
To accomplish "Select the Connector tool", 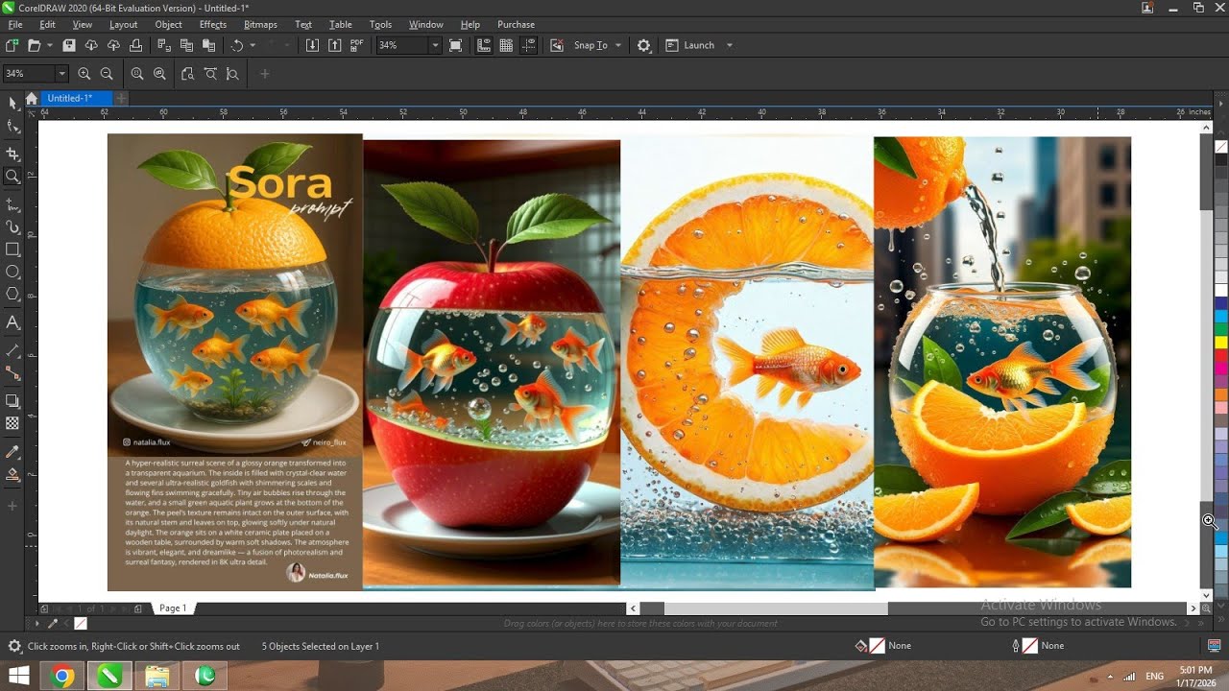I will click(12, 373).
